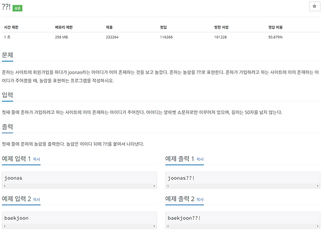Click the '??!' problem title
This screenshot has height=233, width=324.
6,6
